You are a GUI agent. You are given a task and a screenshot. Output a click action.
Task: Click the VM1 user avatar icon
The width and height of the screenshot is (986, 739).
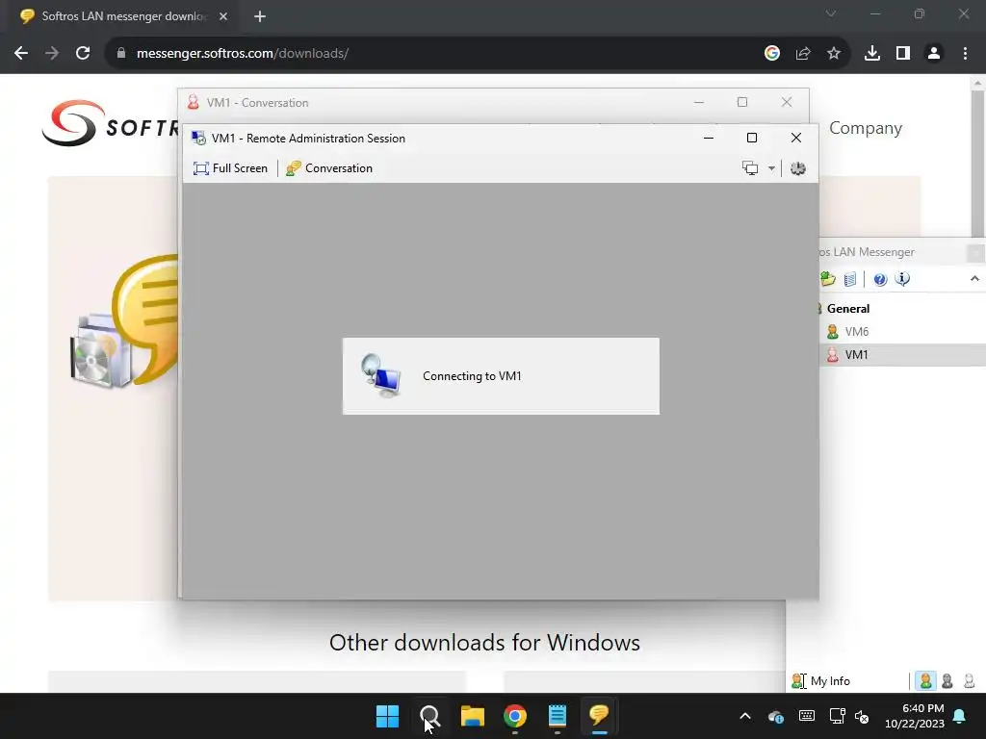coord(833,355)
